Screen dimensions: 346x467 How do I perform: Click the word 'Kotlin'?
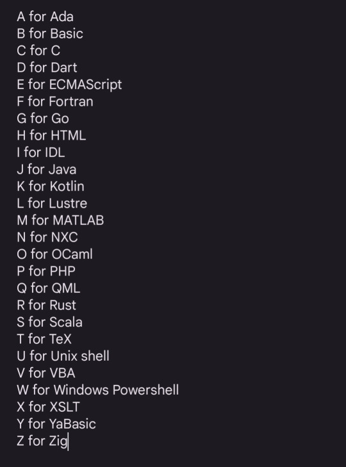[67, 186]
